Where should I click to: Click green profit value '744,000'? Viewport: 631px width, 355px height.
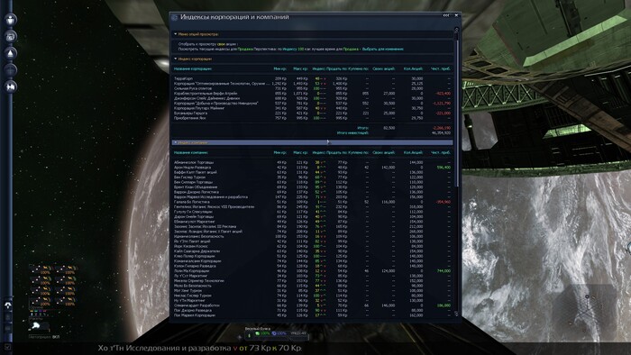444,271
